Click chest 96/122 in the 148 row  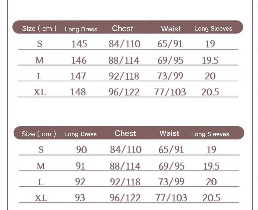pos(124,92)
